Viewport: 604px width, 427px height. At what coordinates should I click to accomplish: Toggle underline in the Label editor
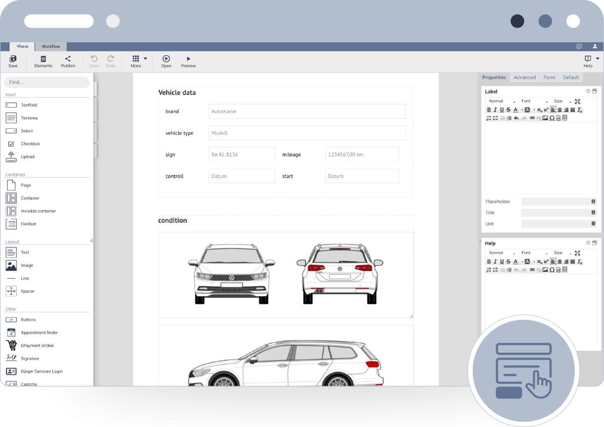pyautogui.click(x=502, y=110)
